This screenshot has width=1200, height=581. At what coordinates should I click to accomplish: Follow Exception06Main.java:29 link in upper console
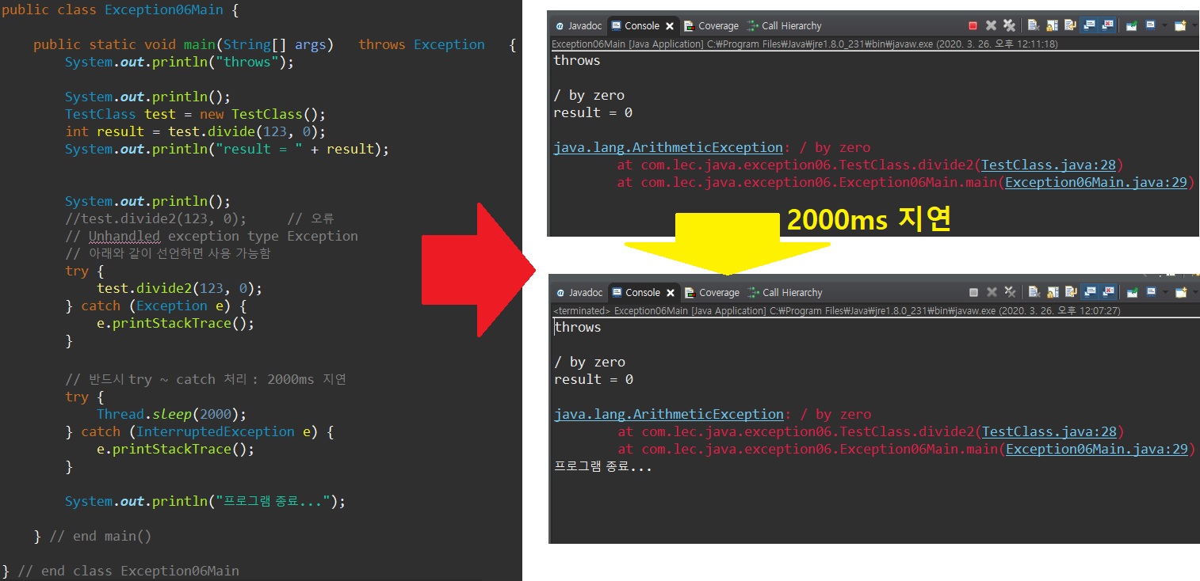[x=1096, y=182]
